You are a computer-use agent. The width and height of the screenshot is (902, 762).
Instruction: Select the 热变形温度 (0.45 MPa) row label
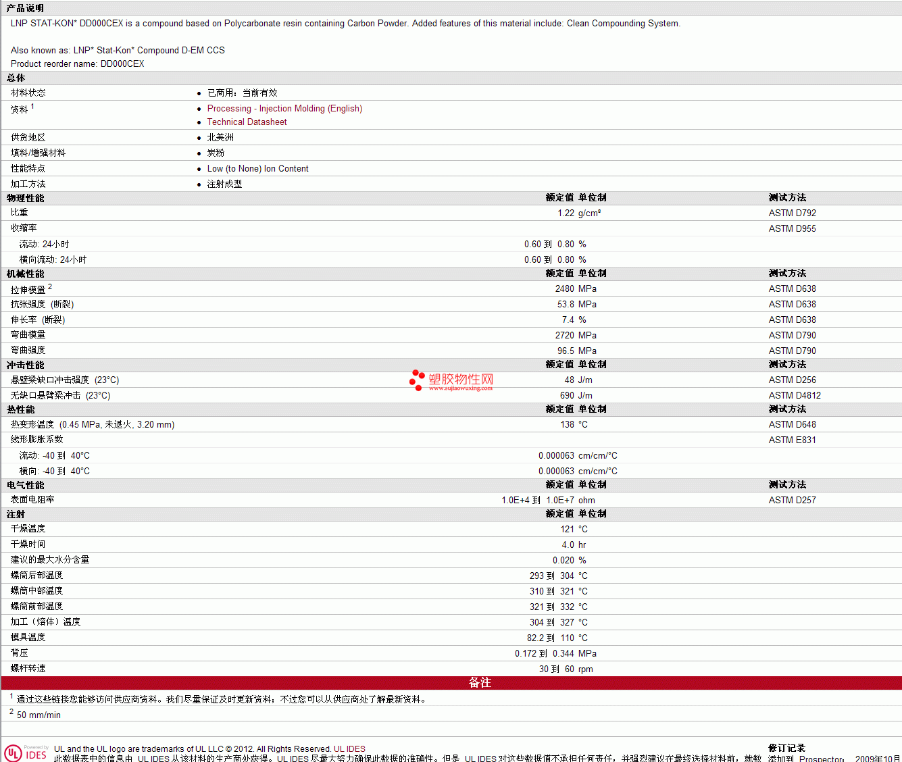[x=93, y=425]
